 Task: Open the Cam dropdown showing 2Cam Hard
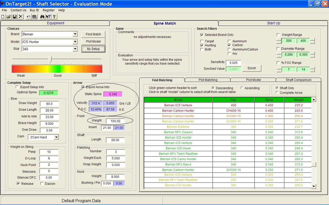[56, 137]
